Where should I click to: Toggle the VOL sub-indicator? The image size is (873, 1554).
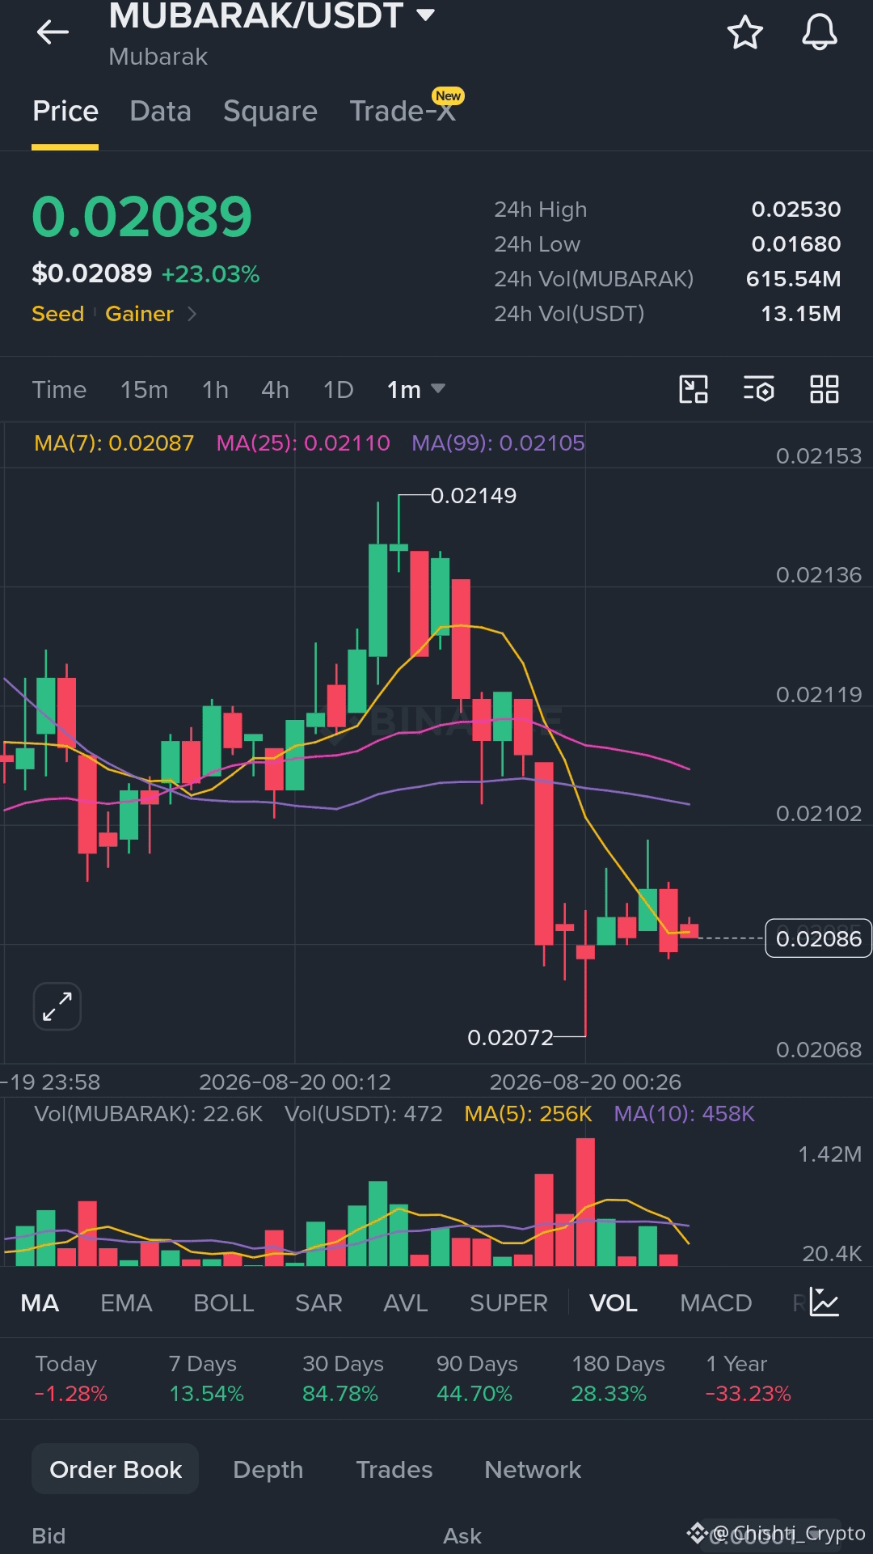(614, 1302)
